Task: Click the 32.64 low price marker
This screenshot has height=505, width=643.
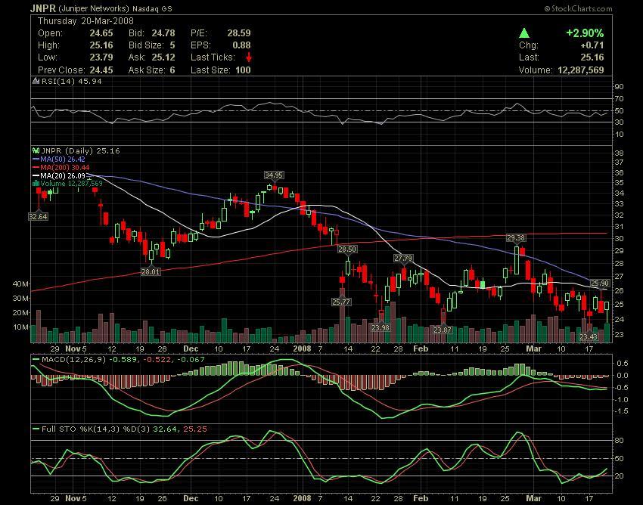Action: 38,216
